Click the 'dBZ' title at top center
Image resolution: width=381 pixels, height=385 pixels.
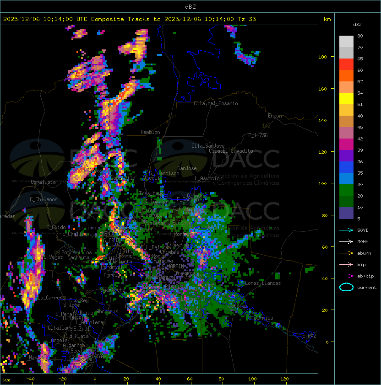pos(190,7)
